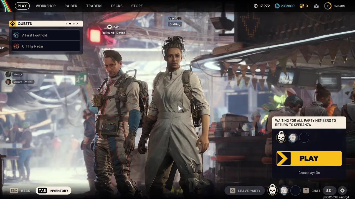Screen dimensions: 355x199
Task: Open the CHAT button
Action: (312, 191)
